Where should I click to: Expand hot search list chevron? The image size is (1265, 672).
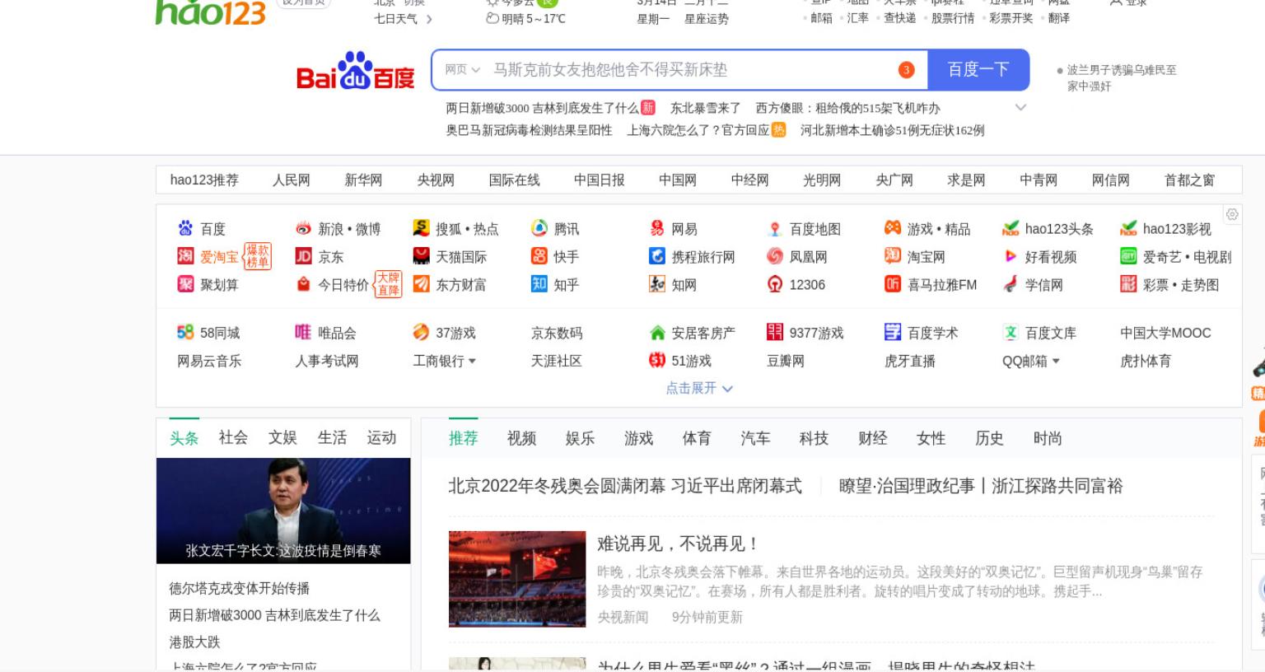pyautogui.click(x=1021, y=107)
